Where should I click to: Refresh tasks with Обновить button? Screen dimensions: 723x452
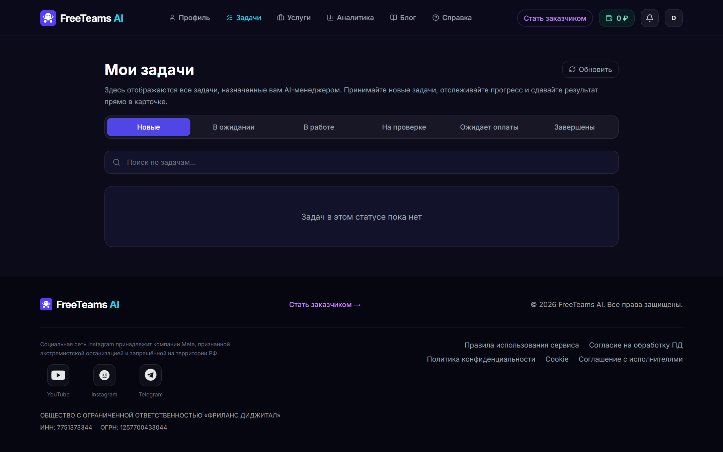click(x=590, y=69)
